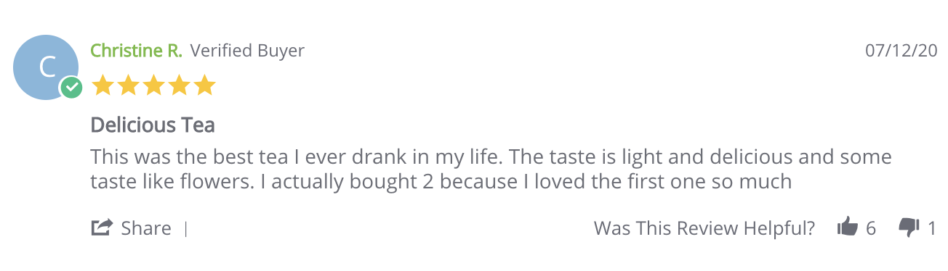
Task: Open reviewer name Christine R.
Action: point(136,51)
